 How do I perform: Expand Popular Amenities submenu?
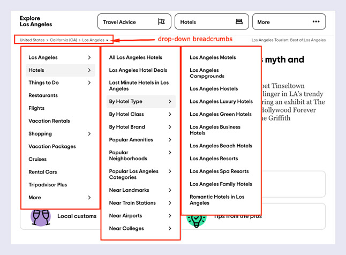(x=170, y=140)
